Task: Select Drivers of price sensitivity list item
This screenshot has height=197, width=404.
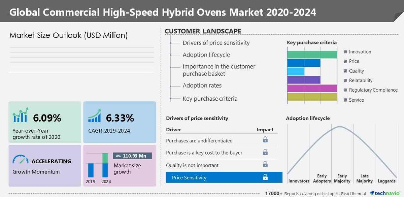Action: click(x=216, y=43)
